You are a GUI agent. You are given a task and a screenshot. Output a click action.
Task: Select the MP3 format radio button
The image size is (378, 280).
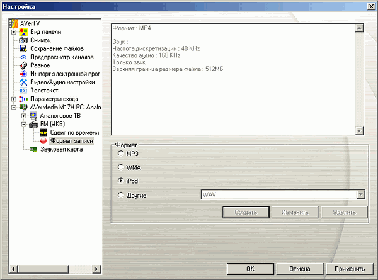(121, 154)
